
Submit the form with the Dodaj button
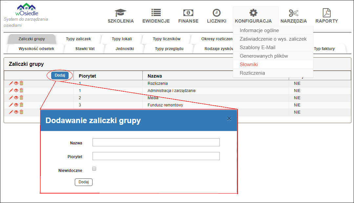click(x=84, y=182)
